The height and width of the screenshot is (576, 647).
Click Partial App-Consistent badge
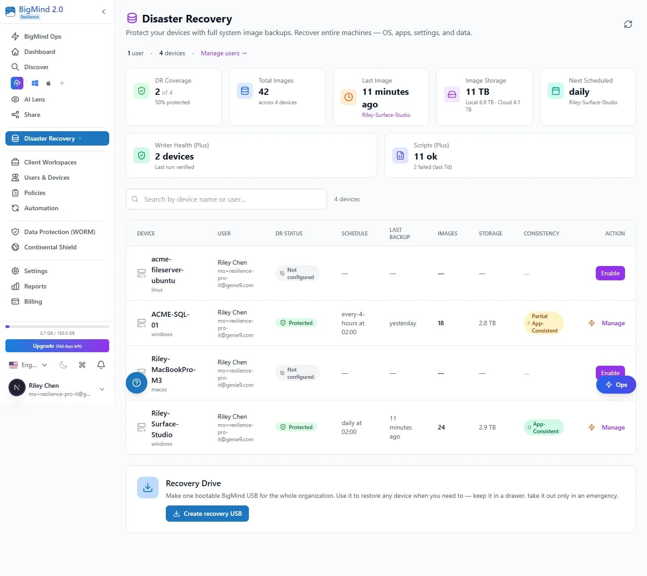click(x=544, y=323)
